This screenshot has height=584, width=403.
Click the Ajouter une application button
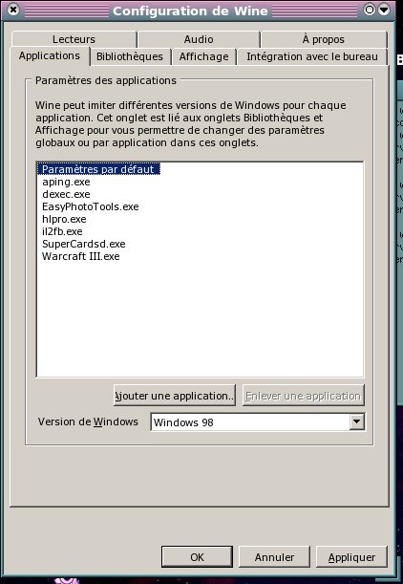[175, 396]
